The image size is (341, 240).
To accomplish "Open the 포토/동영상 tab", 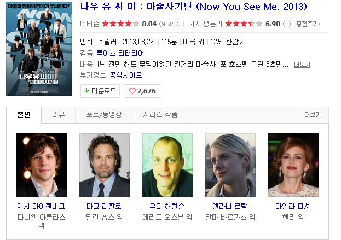I will [104, 115].
